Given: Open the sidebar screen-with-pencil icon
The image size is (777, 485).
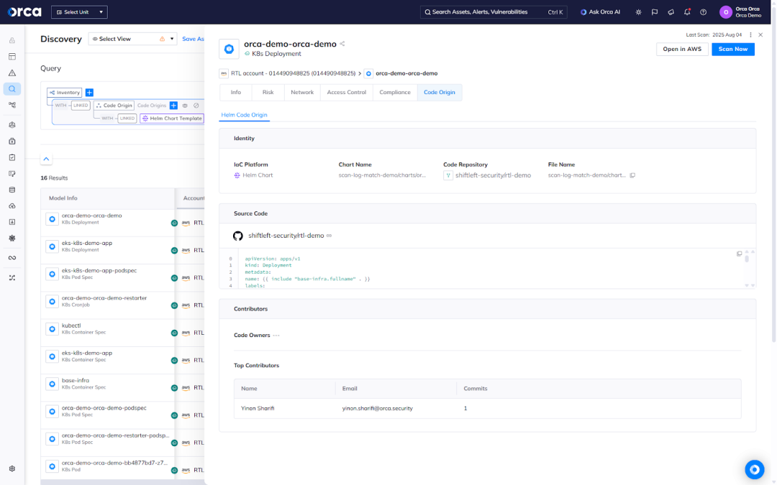Looking at the screenshot, I should (x=12, y=174).
